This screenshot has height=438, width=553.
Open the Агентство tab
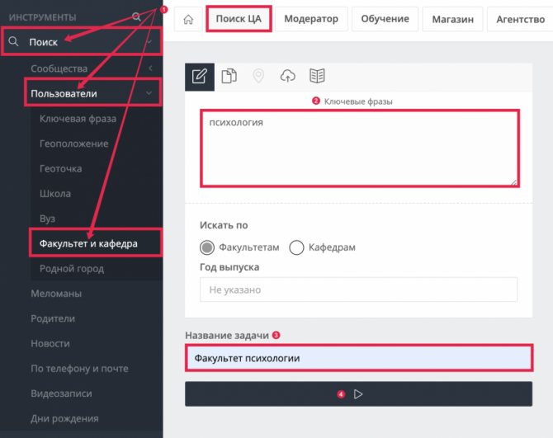click(x=520, y=19)
